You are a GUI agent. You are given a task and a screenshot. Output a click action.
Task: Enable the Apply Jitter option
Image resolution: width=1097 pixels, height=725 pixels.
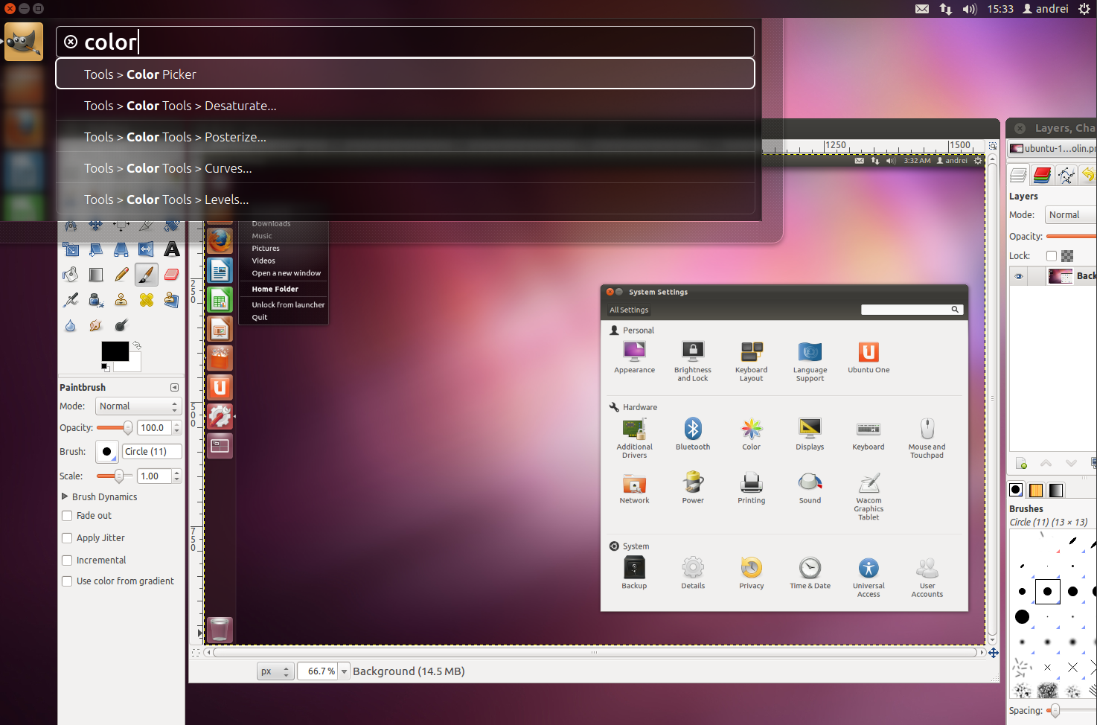(67, 537)
